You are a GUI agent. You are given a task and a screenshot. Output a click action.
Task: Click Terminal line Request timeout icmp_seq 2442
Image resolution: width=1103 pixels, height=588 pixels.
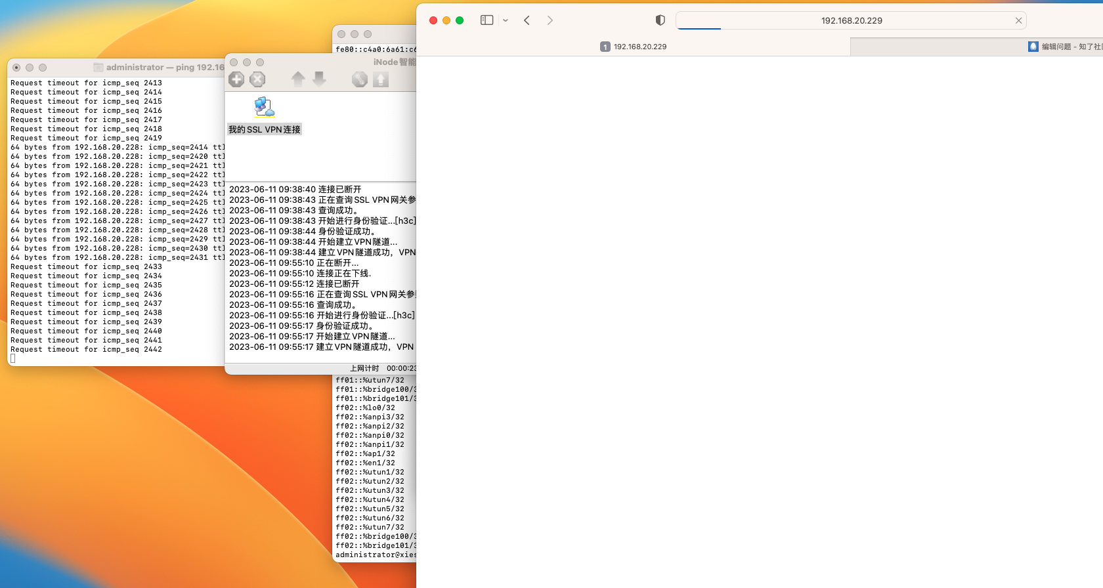tap(86, 349)
